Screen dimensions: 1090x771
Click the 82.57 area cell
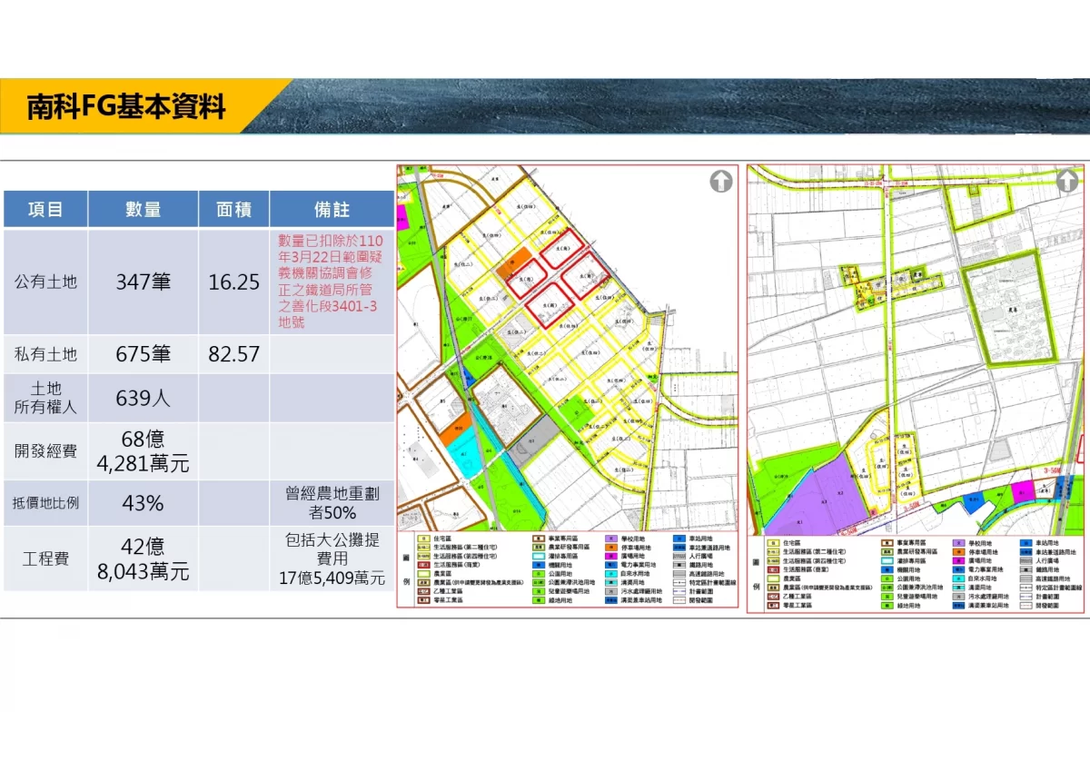tap(233, 354)
